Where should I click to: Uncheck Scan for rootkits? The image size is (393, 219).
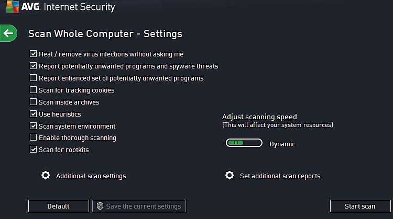33,149
